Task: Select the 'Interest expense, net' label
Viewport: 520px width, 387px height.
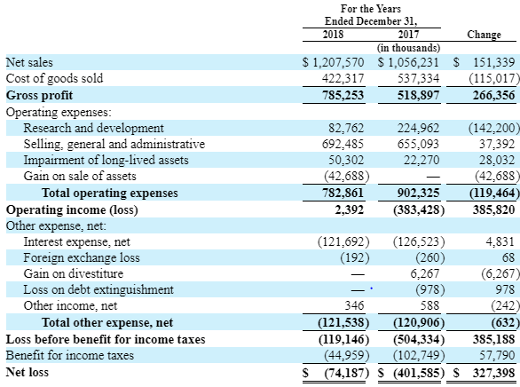Action: (76, 241)
